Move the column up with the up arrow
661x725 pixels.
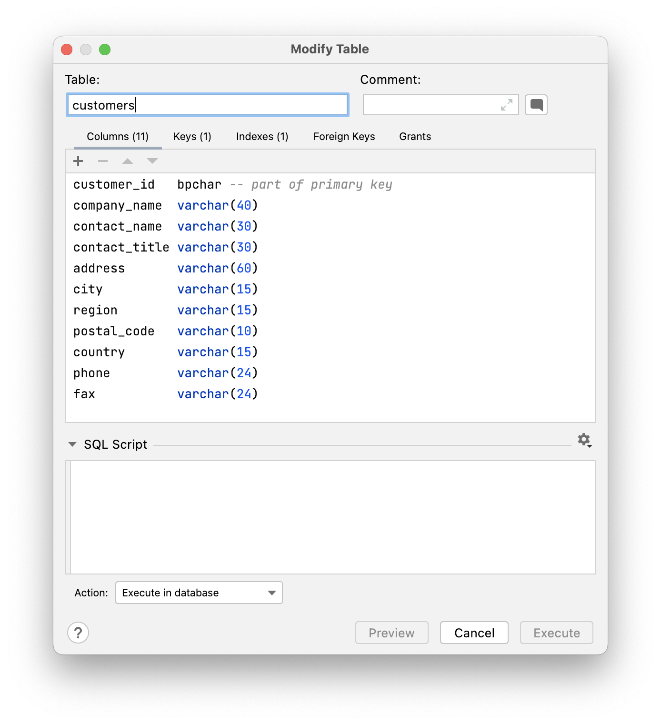pyautogui.click(x=128, y=161)
